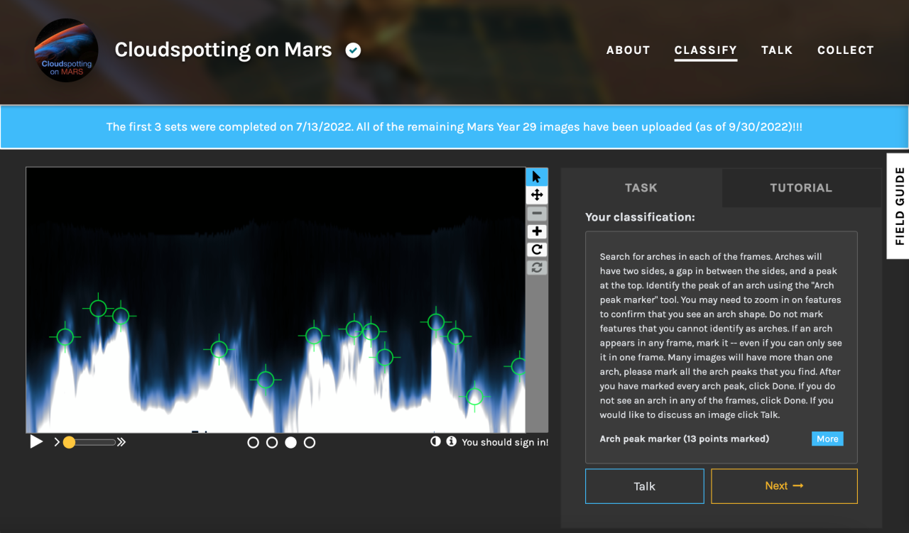909x533 pixels.
Task: Open the ABOUT page
Action: pos(628,50)
